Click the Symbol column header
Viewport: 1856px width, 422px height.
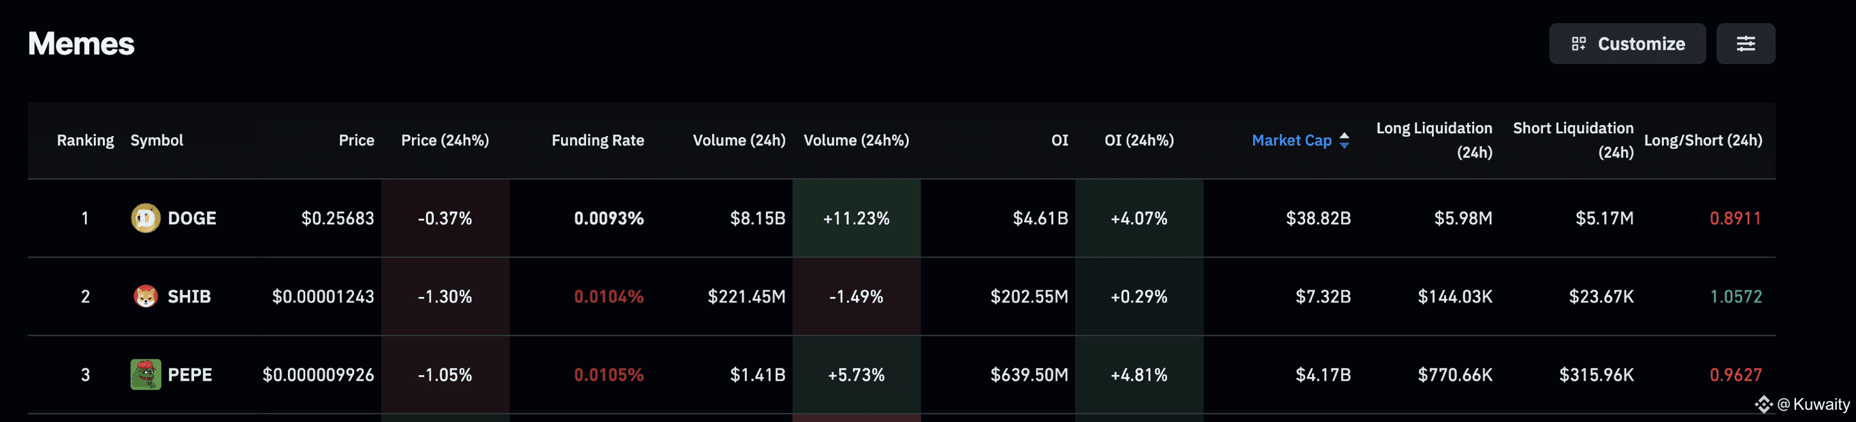(157, 140)
